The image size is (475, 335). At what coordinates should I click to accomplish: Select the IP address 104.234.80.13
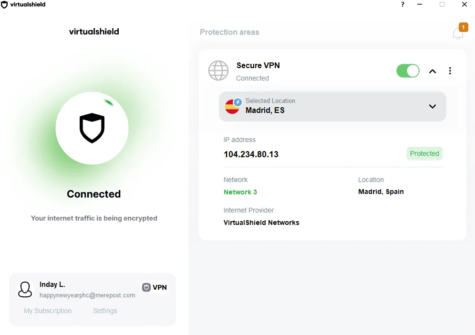point(251,154)
